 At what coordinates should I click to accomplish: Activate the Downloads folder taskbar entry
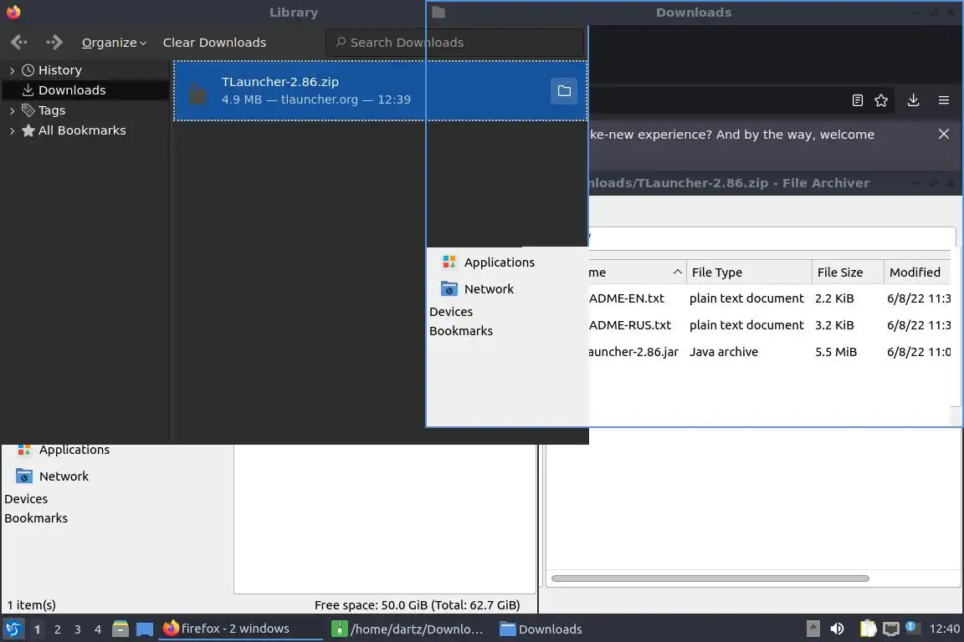pos(541,629)
